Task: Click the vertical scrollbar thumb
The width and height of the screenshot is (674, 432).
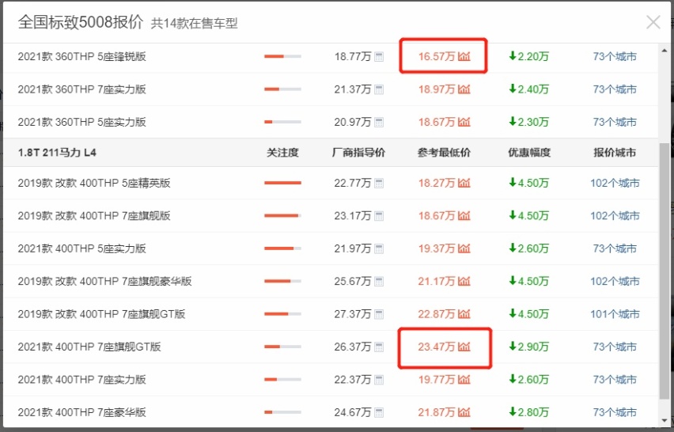Action: 665,271
